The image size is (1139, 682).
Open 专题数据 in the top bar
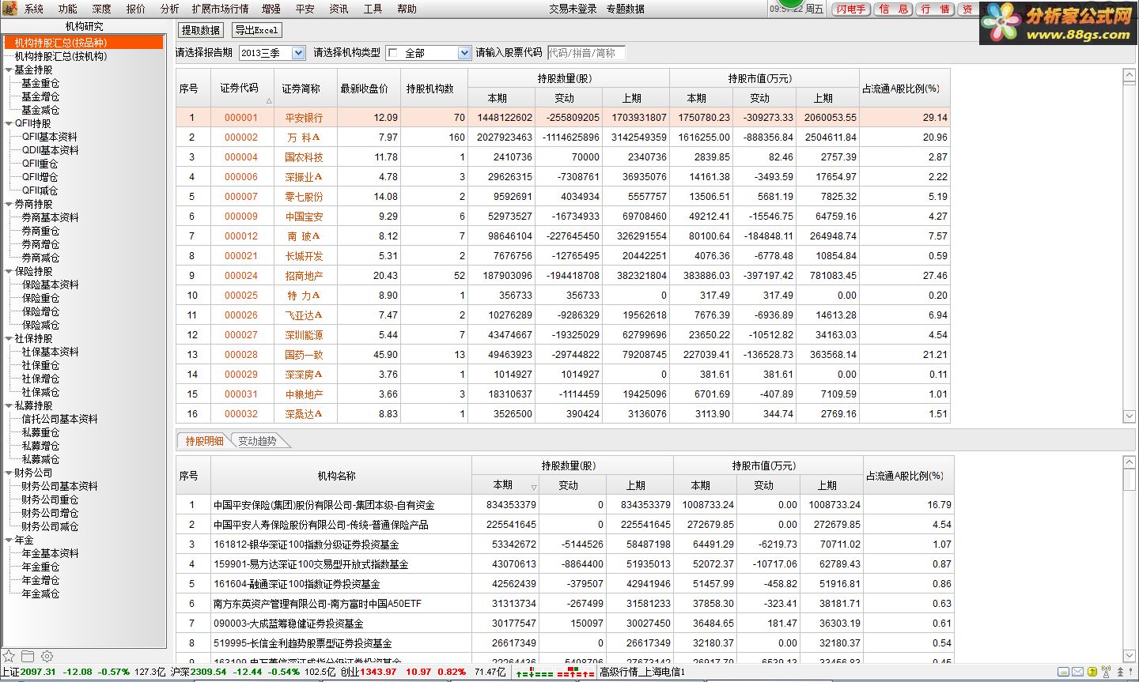pyautogui.click(x=626, y=9)
